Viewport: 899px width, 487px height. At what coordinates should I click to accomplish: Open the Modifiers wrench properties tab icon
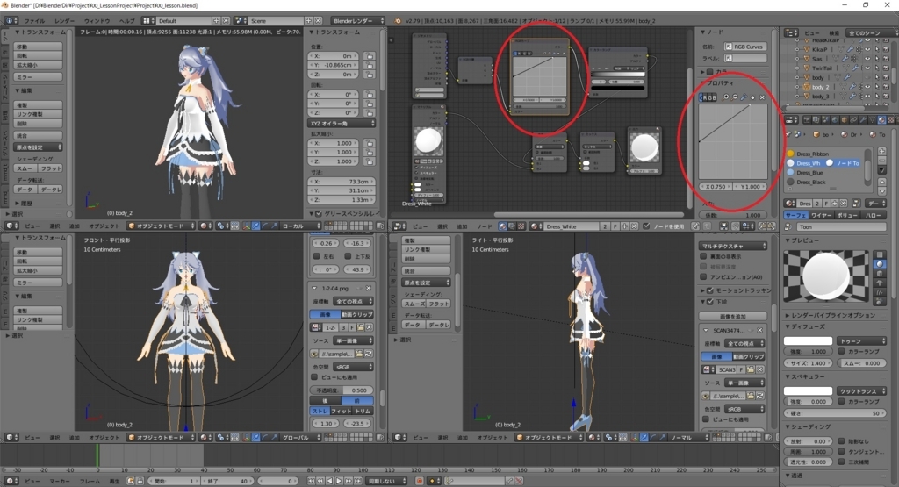point(864,120)
